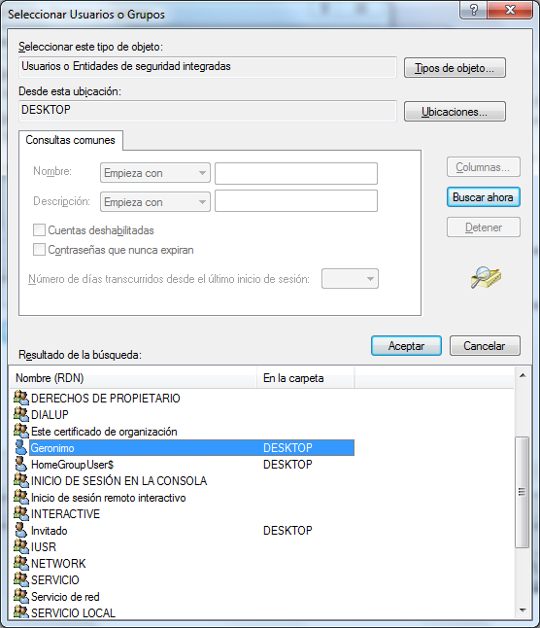Click the Aceptar button
540x628 pixels.
click(406, 346)
